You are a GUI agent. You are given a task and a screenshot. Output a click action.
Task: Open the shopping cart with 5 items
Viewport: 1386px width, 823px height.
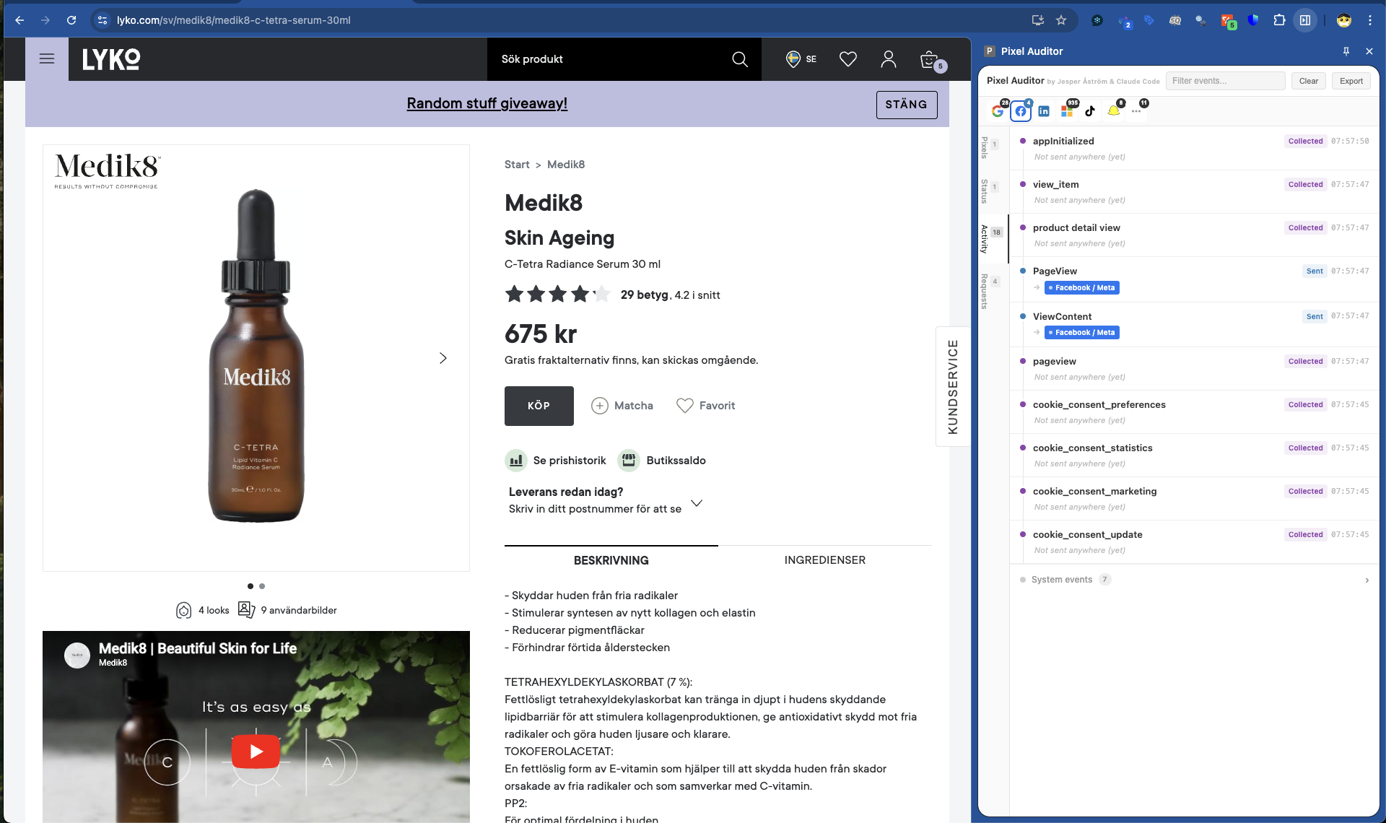coord(930,59)
